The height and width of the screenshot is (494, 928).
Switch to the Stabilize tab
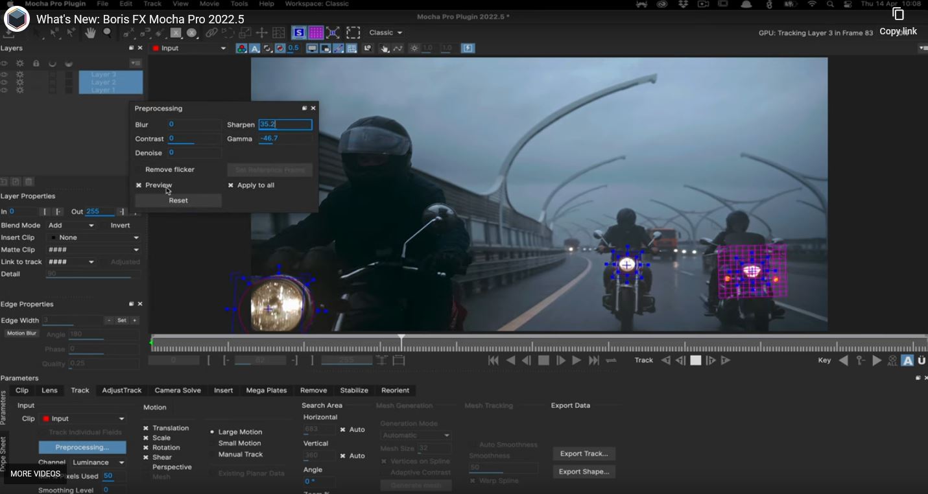point(354,391)
